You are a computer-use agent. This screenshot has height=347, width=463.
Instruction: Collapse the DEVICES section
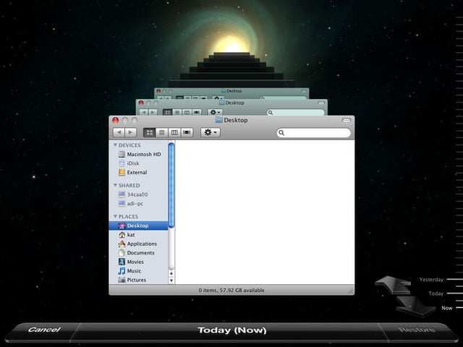(115, 145)
